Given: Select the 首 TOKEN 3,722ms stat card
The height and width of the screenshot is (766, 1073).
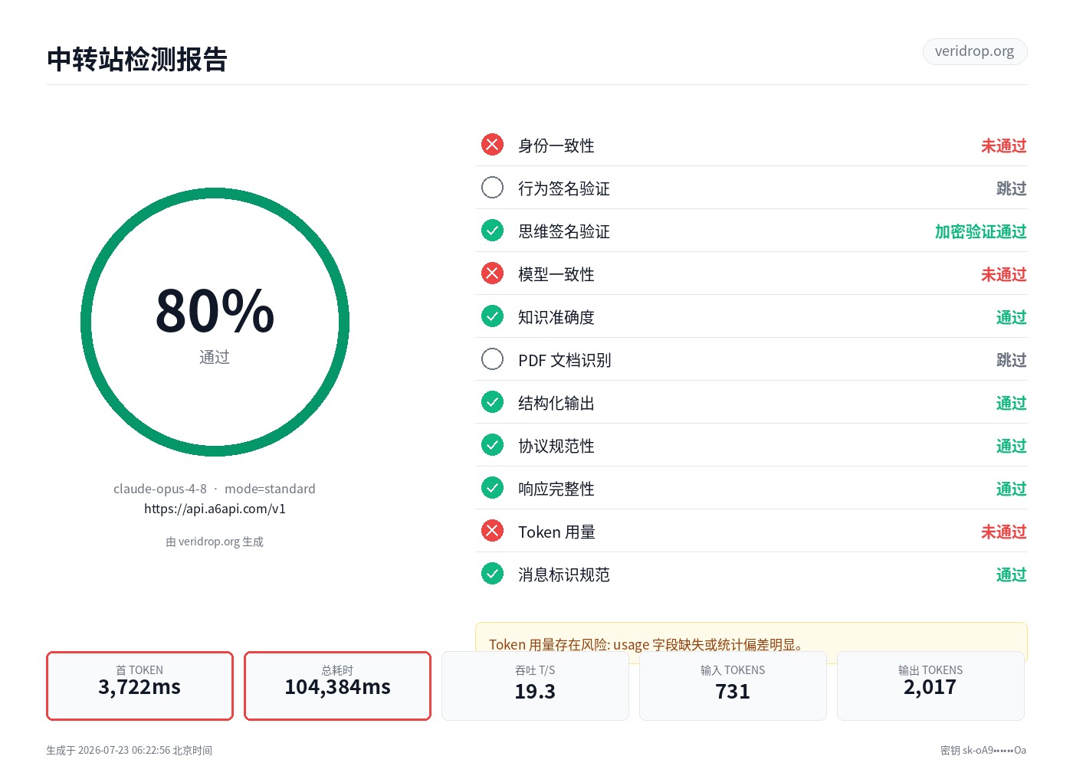Looking at the screenshot, I should click(x=139, y=686).
